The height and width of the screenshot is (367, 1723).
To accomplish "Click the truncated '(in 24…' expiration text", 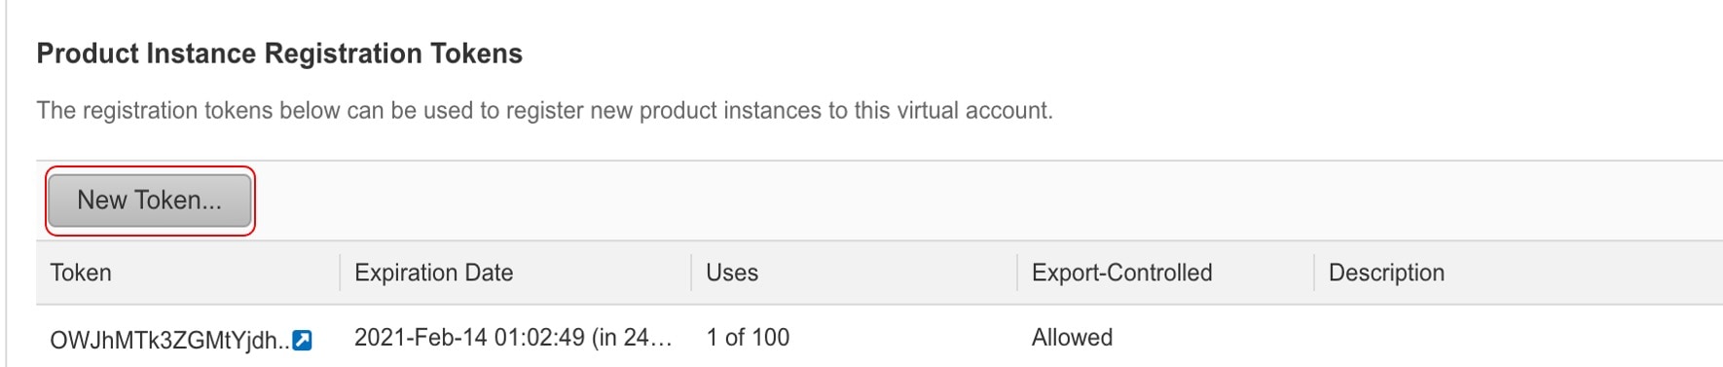I will pyautogui.click(x=632, y=338).
